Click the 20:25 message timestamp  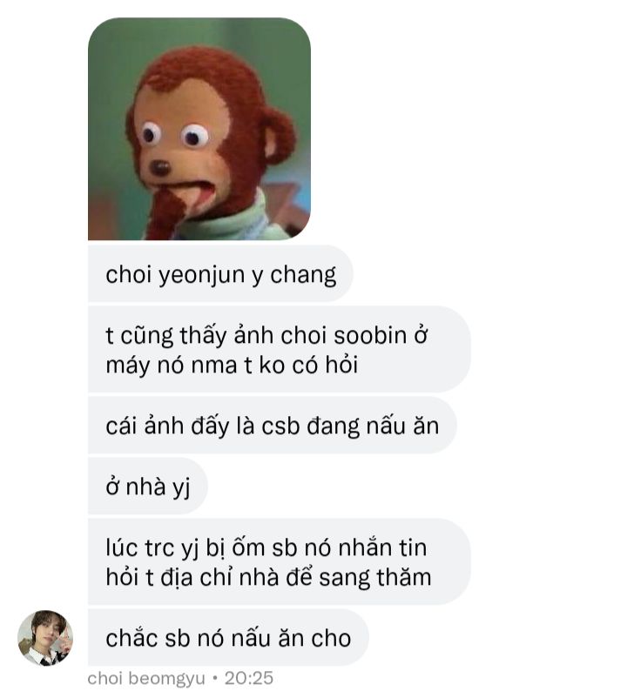coord(249,678)
